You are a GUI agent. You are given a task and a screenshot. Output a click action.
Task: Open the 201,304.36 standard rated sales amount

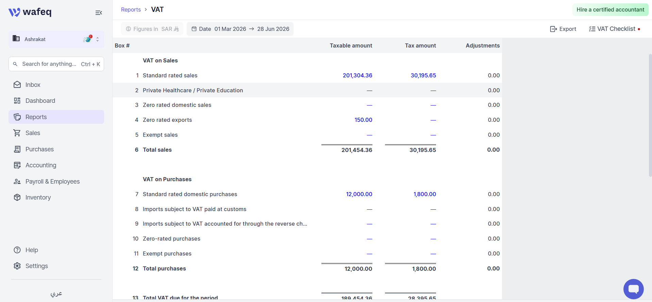pos(357,75)
